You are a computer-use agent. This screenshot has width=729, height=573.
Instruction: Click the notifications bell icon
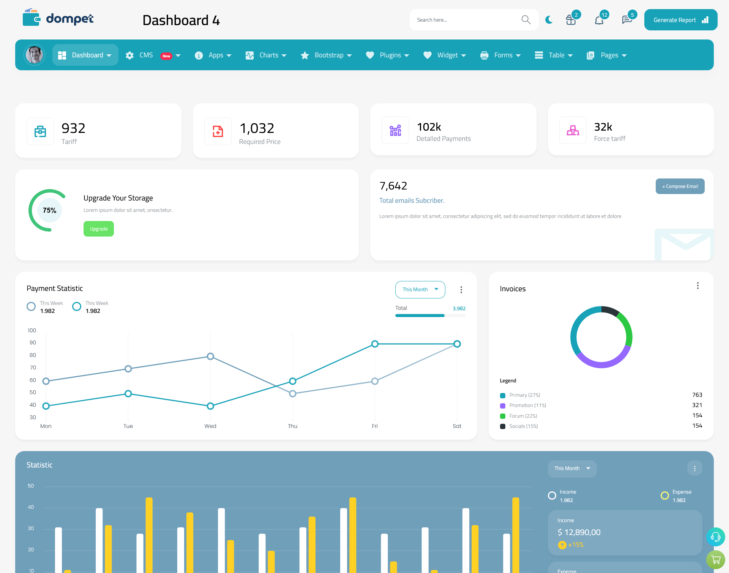[599, 19]
